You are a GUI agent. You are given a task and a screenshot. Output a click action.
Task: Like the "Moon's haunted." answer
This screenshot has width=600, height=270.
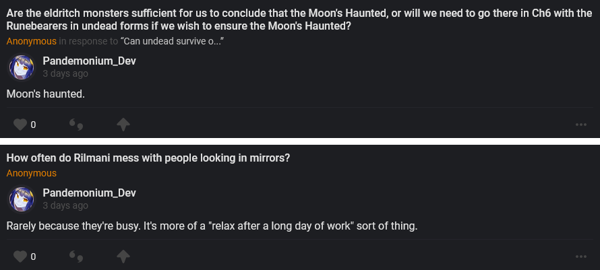coord(20,125)
